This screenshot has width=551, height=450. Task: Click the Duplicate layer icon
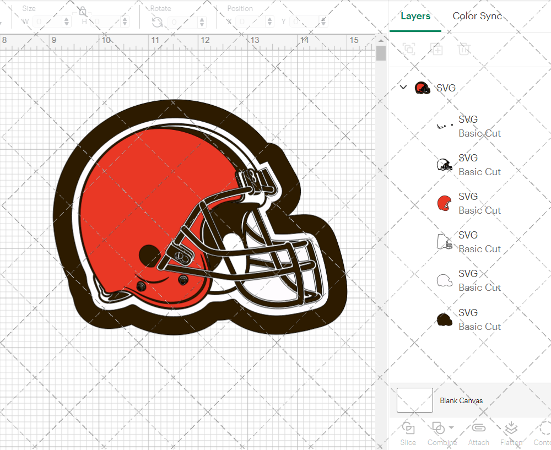pos(436,48)
